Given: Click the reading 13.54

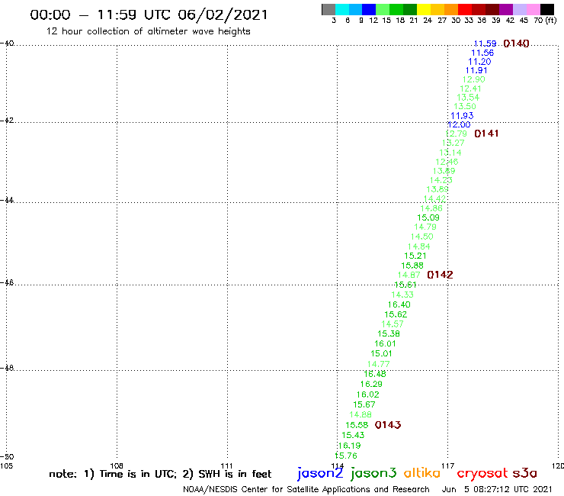Looking at the screenshot, I should pyautogui.click(x=468, y=97).
